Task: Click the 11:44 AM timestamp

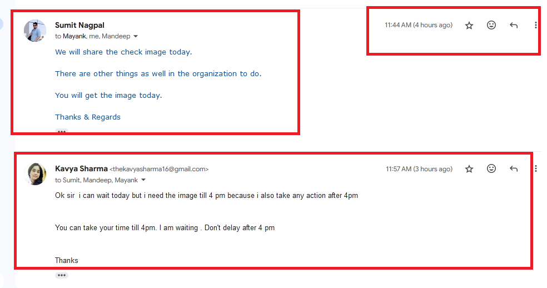Action: (x=419, y=25)
